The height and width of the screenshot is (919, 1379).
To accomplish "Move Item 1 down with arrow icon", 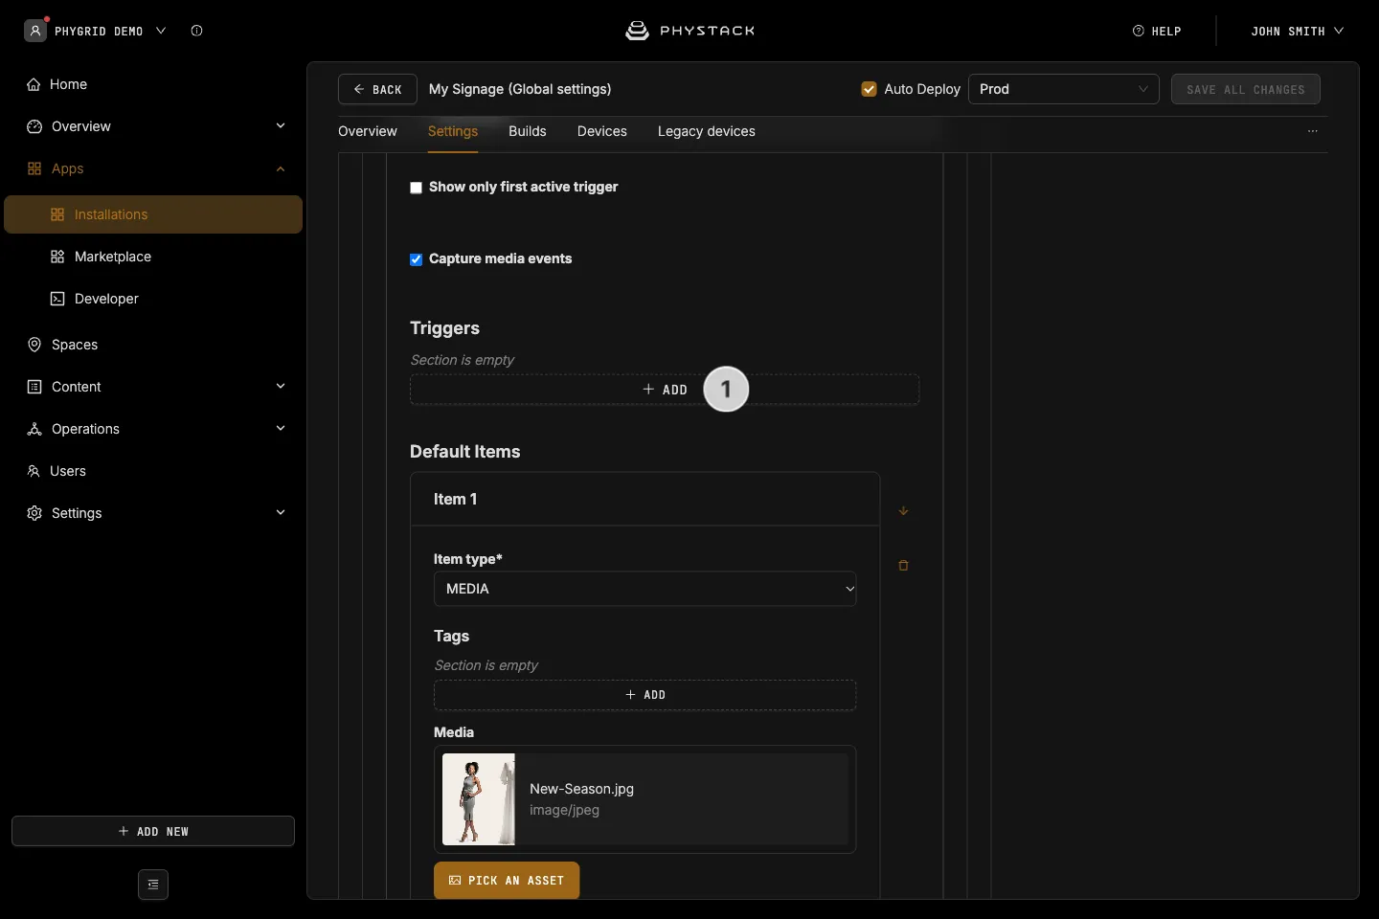I will pos(903,510).
